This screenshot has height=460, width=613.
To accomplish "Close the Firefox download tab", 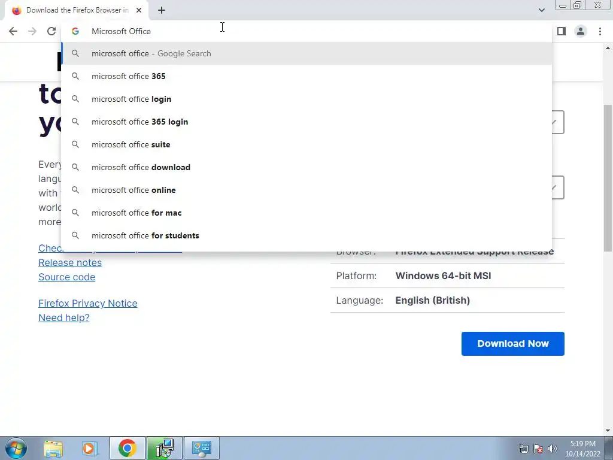I will click(139, 11).
